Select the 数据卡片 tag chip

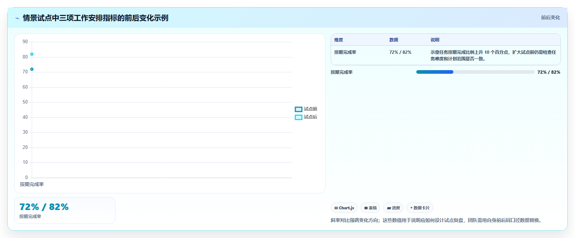(x=420, y=208)
